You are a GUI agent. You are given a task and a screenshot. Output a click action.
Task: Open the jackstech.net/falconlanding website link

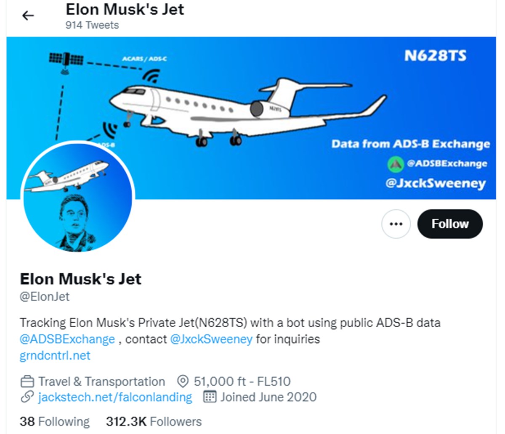[115, 397]
